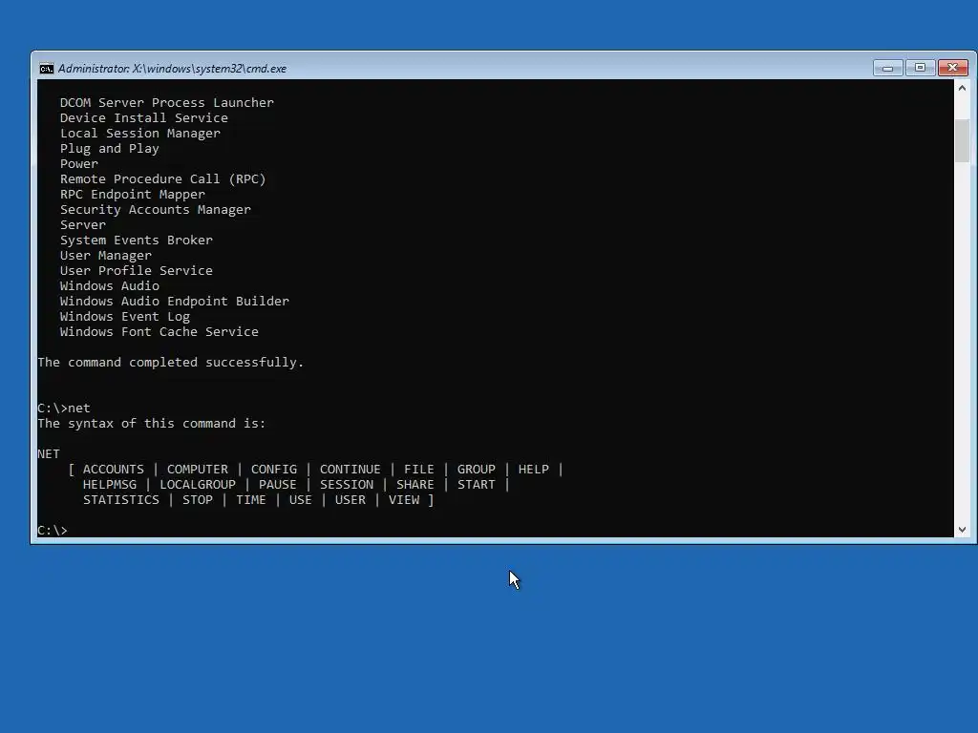Click the 'USER' keyword in syntax list
This screenshot has width=978, height=733.
pyautogui.click(x=350, y=500)
